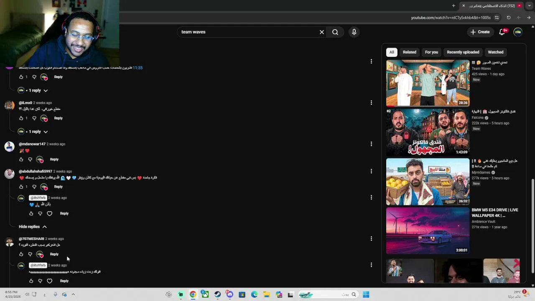Click the browser address bar URL

(x=451, y=18)
